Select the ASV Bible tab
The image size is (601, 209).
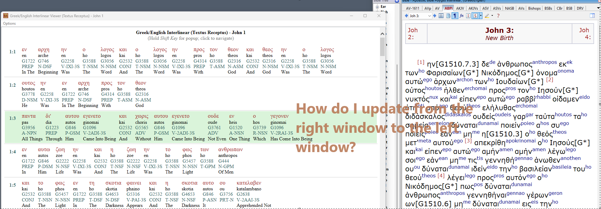485,8
